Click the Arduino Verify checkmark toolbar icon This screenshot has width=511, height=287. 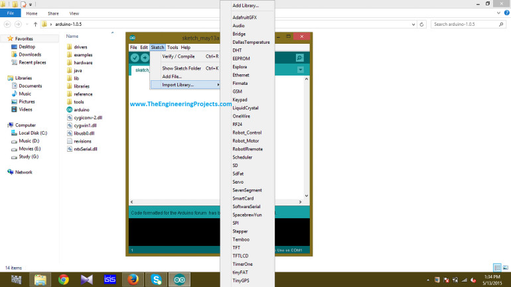pos(135,58)
